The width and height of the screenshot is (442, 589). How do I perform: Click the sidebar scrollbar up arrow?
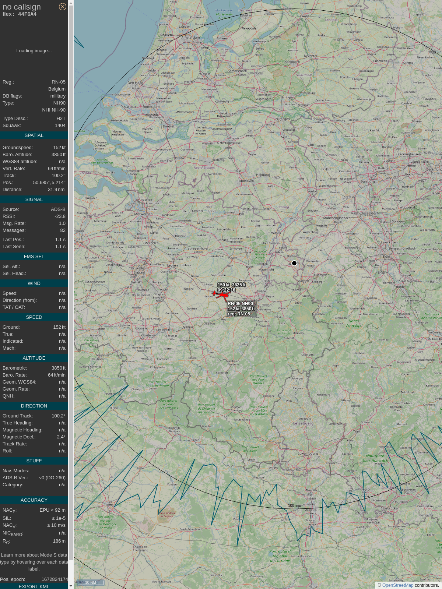point(71,3)
